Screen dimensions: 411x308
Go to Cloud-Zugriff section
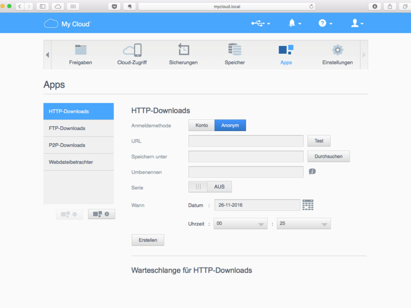(132, 55)
